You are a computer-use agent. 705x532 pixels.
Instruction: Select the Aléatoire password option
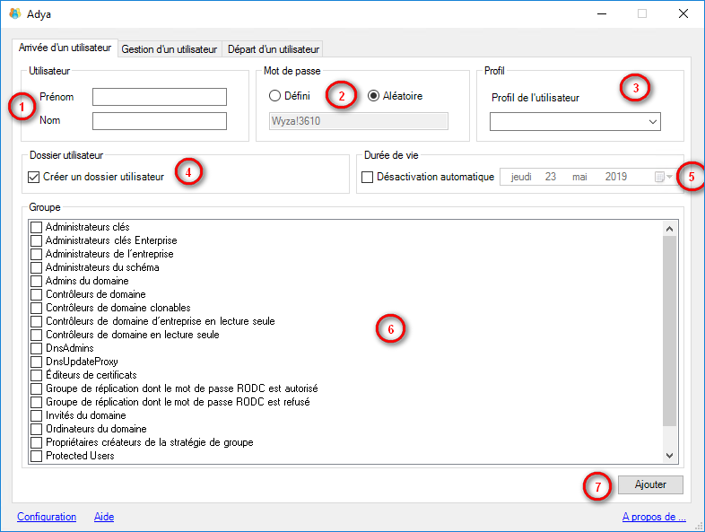point(374,96)
